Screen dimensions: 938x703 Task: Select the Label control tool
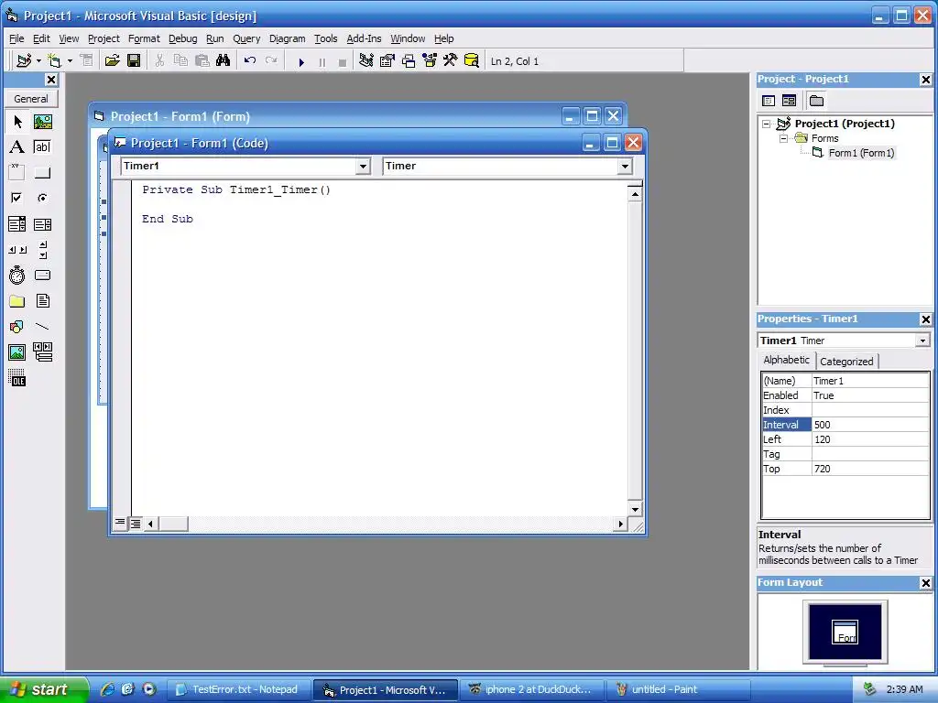[x=17, y=147]
